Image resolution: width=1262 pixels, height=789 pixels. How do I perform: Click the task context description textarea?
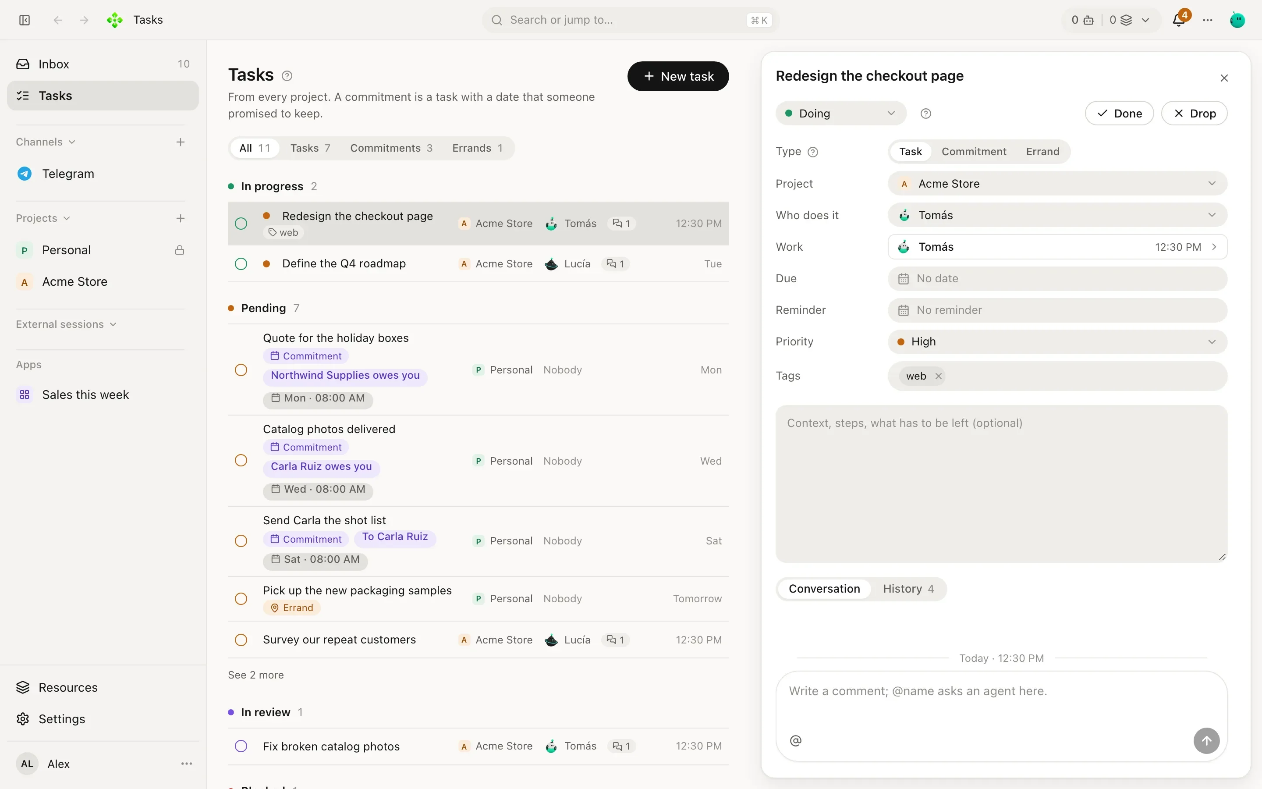click(1001, 484)
